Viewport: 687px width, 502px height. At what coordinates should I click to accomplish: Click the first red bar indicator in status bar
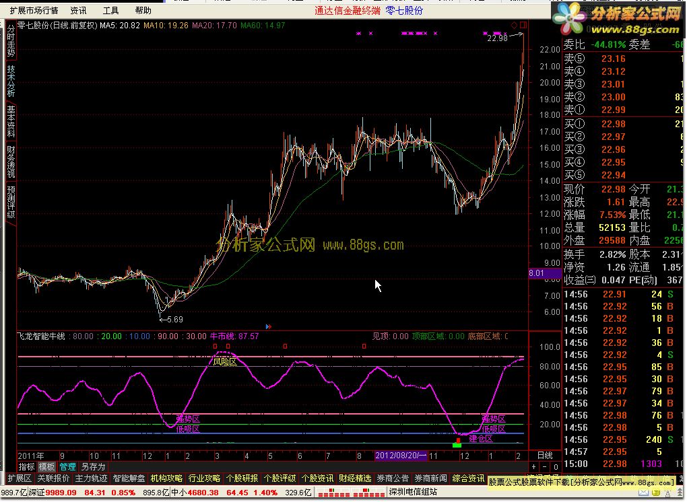(x=333, y=493)
